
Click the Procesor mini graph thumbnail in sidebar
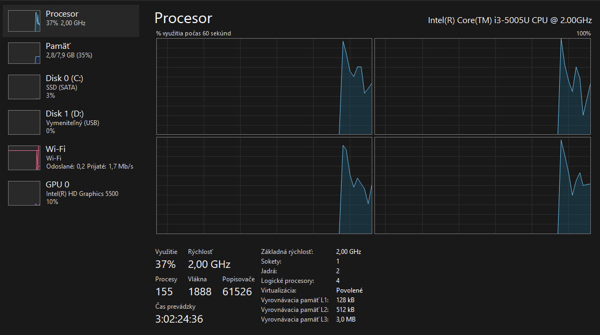[x=24, y=21]
